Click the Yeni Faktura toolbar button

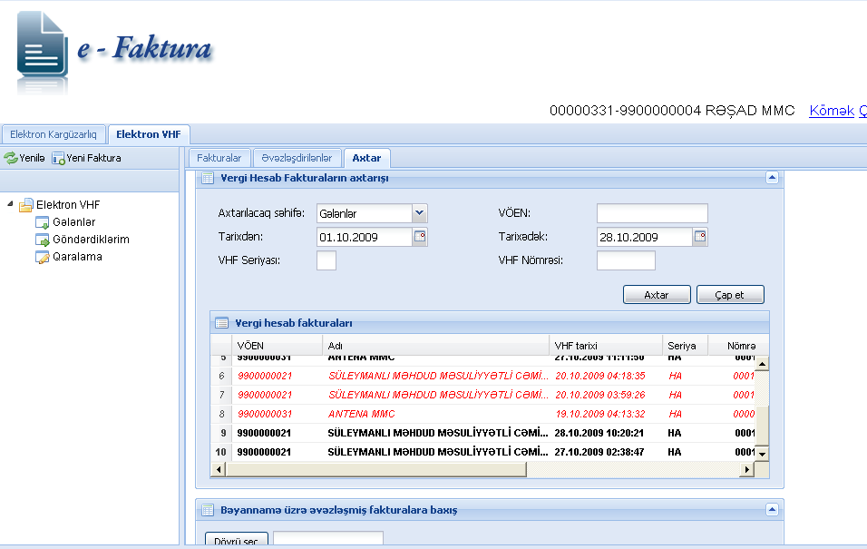[86, 158]
